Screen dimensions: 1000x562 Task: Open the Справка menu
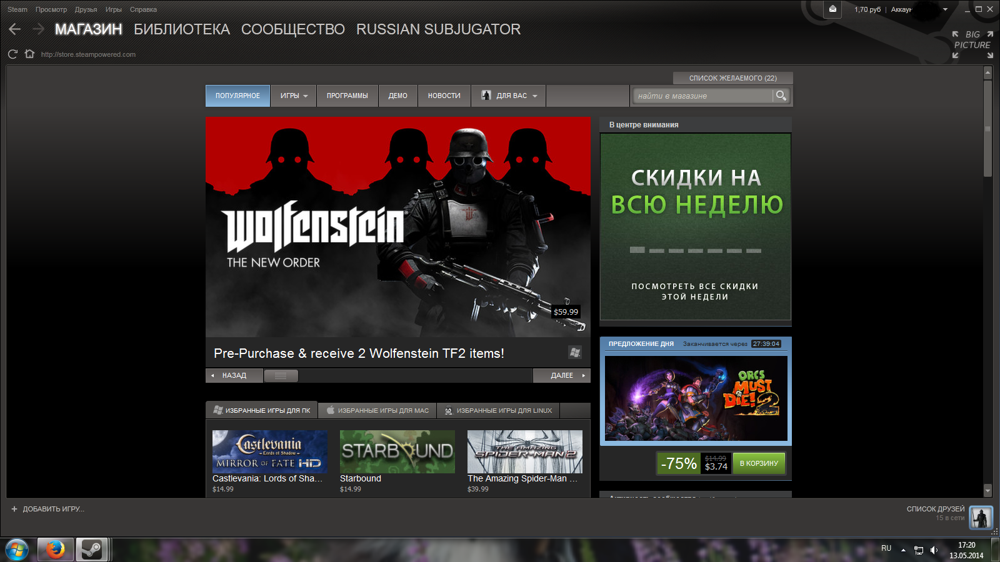click(143, 9)
